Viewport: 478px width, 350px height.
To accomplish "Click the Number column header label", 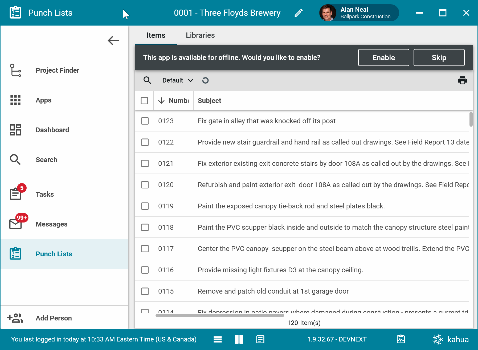I will point(179,101).
